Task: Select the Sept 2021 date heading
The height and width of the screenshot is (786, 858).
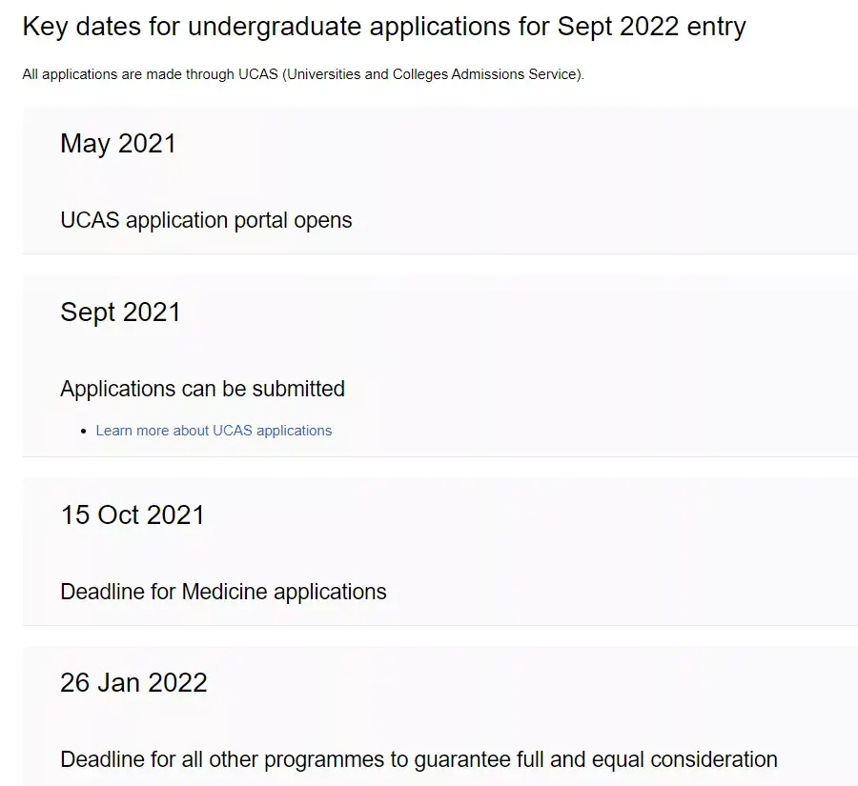Action: click(x=120, y=312)
